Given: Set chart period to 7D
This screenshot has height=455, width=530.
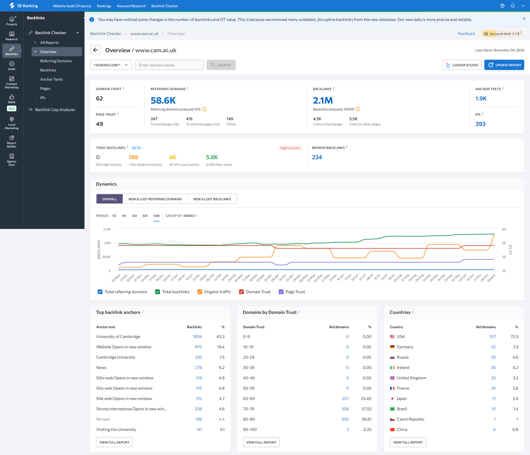Looking at the screenshot, I should click(114, 216).
